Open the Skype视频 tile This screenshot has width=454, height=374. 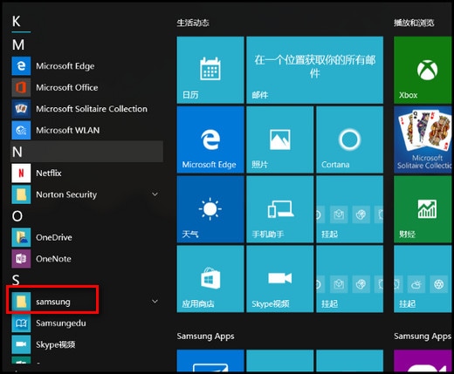[x=280, y=279]
